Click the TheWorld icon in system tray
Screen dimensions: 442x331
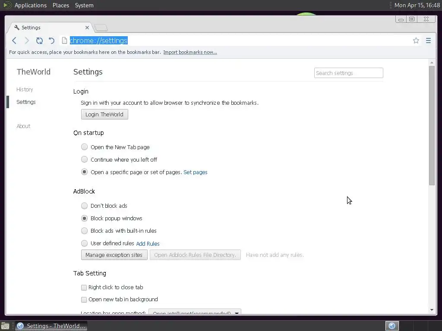[x=392, y=326]
